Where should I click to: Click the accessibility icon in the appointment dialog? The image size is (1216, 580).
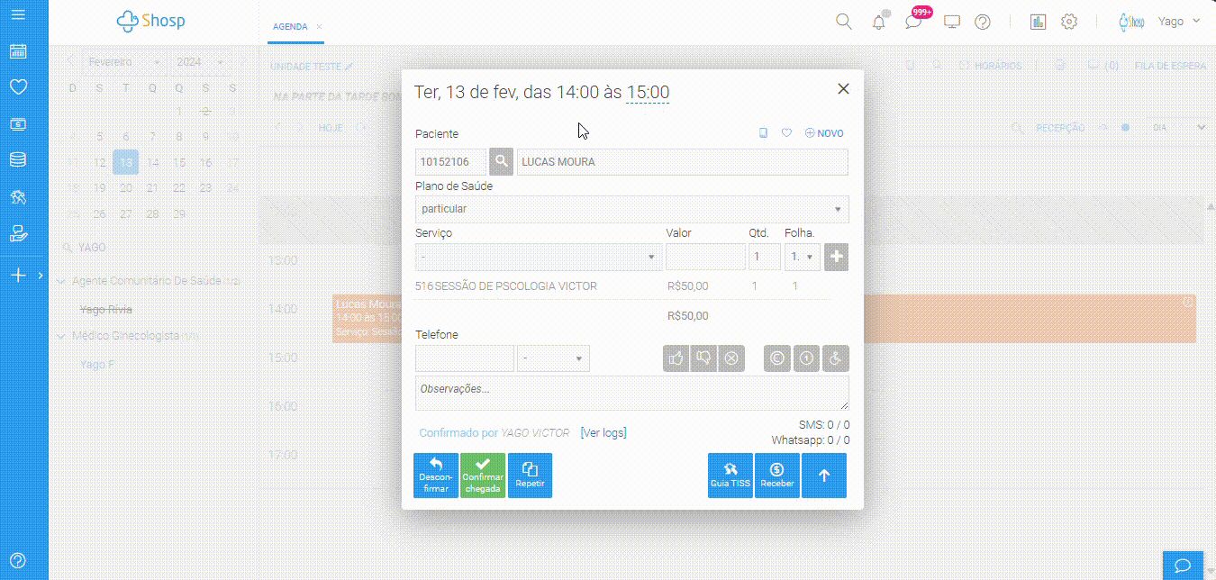(x=834, y=358)
